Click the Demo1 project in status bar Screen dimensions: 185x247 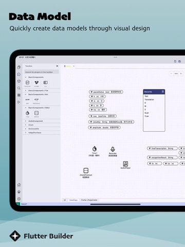24,204
